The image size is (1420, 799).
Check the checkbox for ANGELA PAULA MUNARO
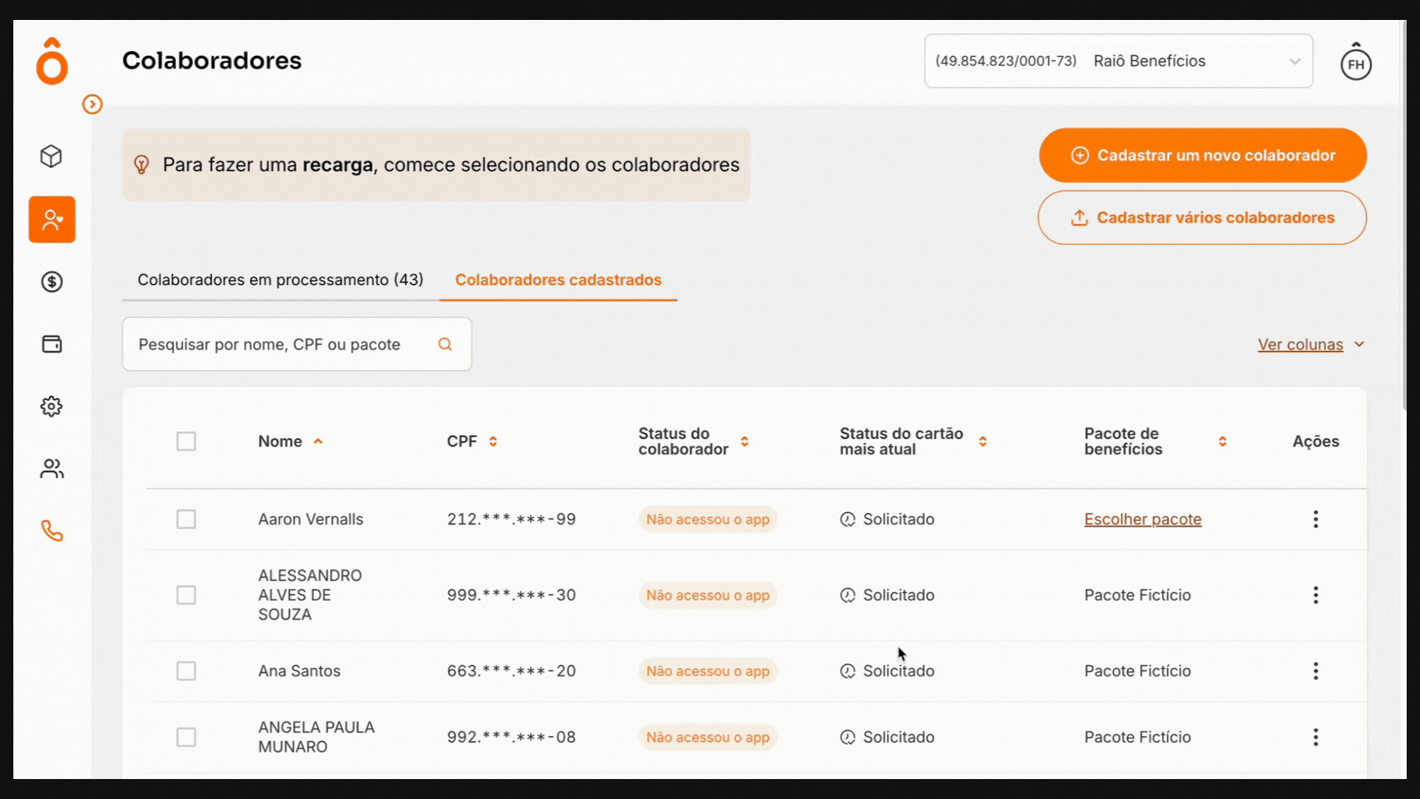186,737
